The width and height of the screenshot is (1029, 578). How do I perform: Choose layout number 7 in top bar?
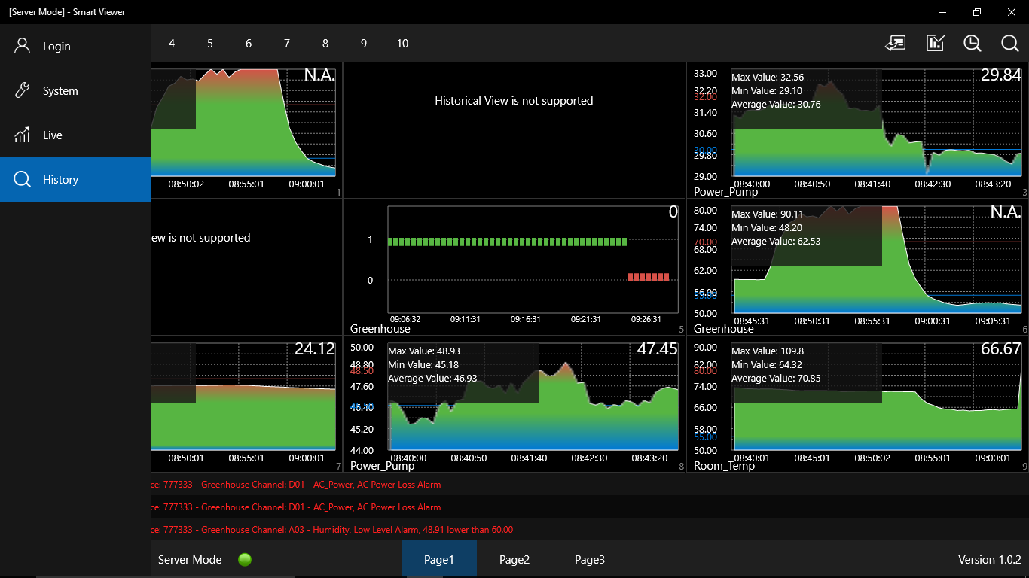(x=287, y=44)
